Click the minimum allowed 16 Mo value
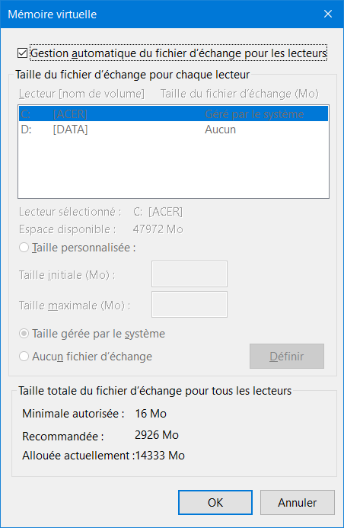Viewport: 344px width, 528px height. 151,414
